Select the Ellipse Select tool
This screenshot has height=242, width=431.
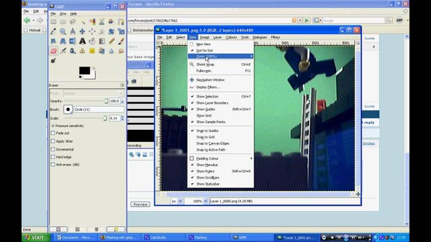(63, 22)
